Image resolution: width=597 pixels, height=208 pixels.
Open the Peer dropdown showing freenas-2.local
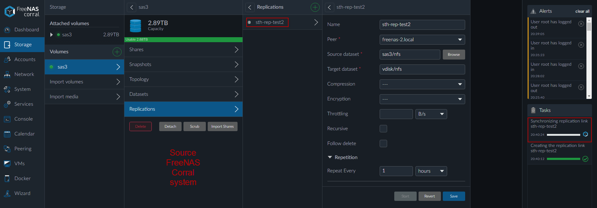point(422,40)
